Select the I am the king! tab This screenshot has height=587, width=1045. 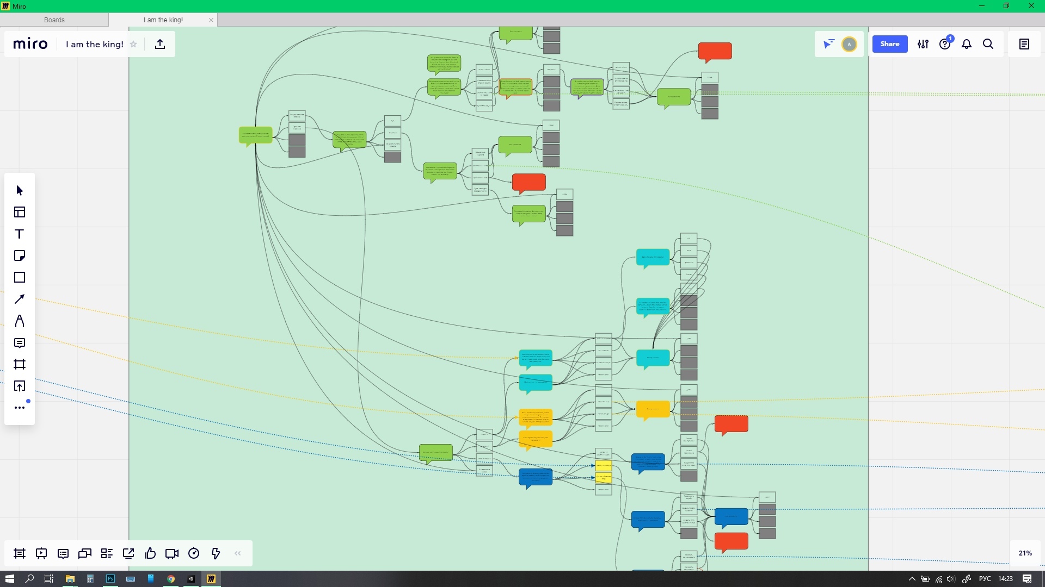pos(163,20)
